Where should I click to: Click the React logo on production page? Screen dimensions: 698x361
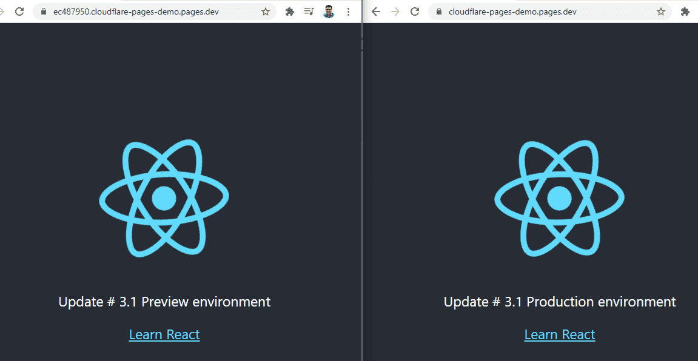click(x=559, y=198)
